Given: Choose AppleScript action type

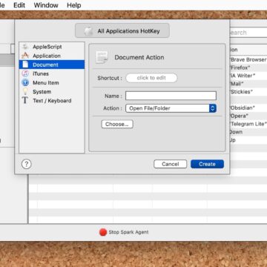Looking at the screenshot, I should (52, 47).
